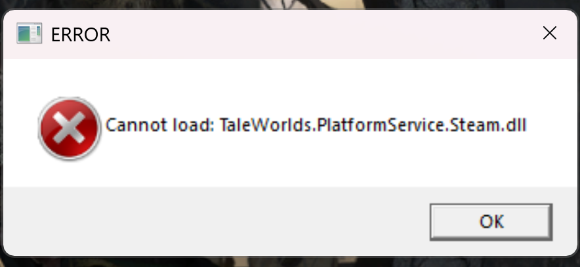This screenshot has height=267, width=580.
Task: Click the 'Cannot load:' message text
Action: (x=160, y=125)
